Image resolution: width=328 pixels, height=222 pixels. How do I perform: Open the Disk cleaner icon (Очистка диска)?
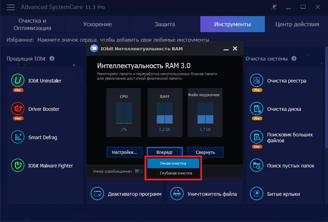[x=256, y=109]
